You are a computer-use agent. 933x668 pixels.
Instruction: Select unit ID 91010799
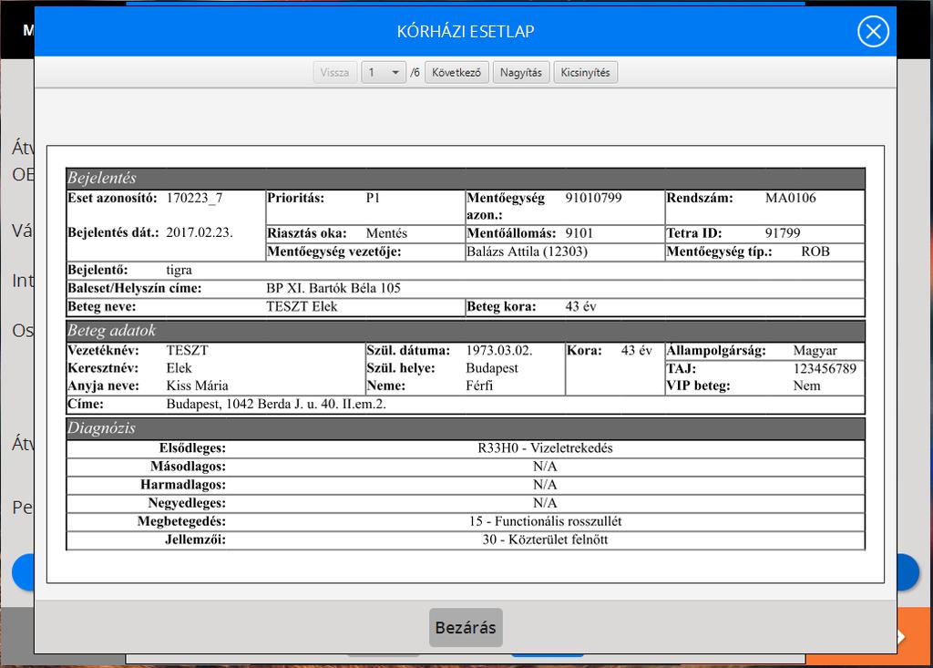(x=593, y=199)
